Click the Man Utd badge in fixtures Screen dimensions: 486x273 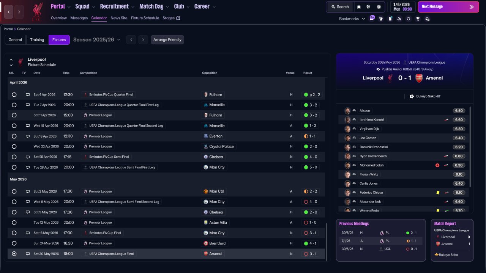tap(206, 191)
